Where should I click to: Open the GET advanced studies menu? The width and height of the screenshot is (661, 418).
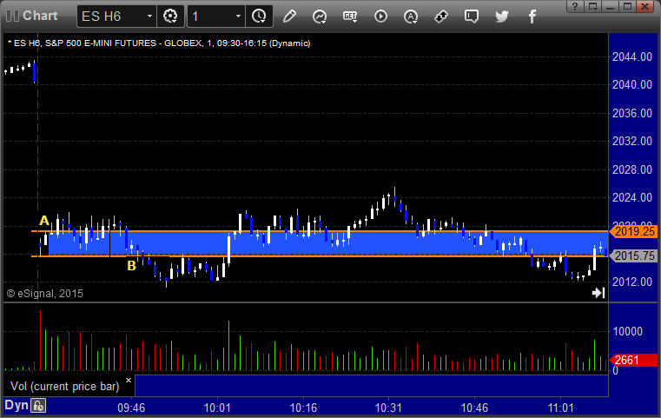(350, 17)
